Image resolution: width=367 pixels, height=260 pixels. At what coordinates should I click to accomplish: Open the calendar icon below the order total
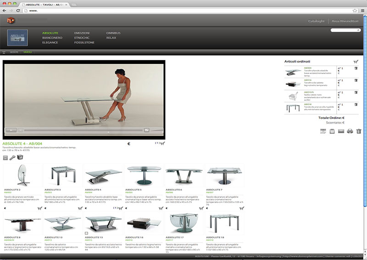(x=323, y=131)
